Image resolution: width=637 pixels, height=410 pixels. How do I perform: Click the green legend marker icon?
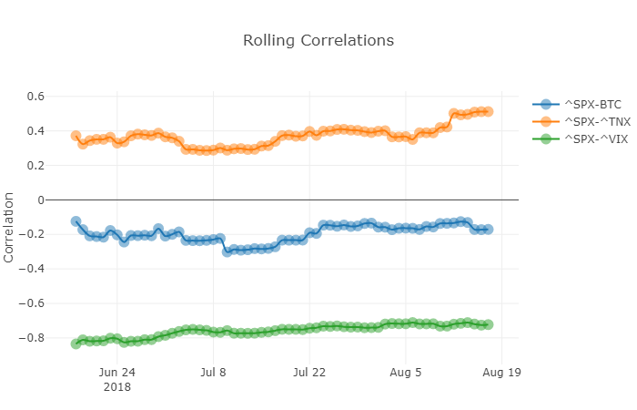click(546, 138)
